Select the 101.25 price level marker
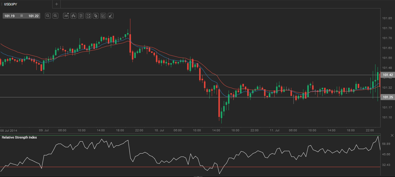 (387, 97)
